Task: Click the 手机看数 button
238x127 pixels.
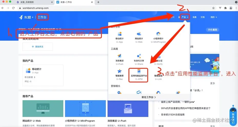Action: tap(213, 30)
